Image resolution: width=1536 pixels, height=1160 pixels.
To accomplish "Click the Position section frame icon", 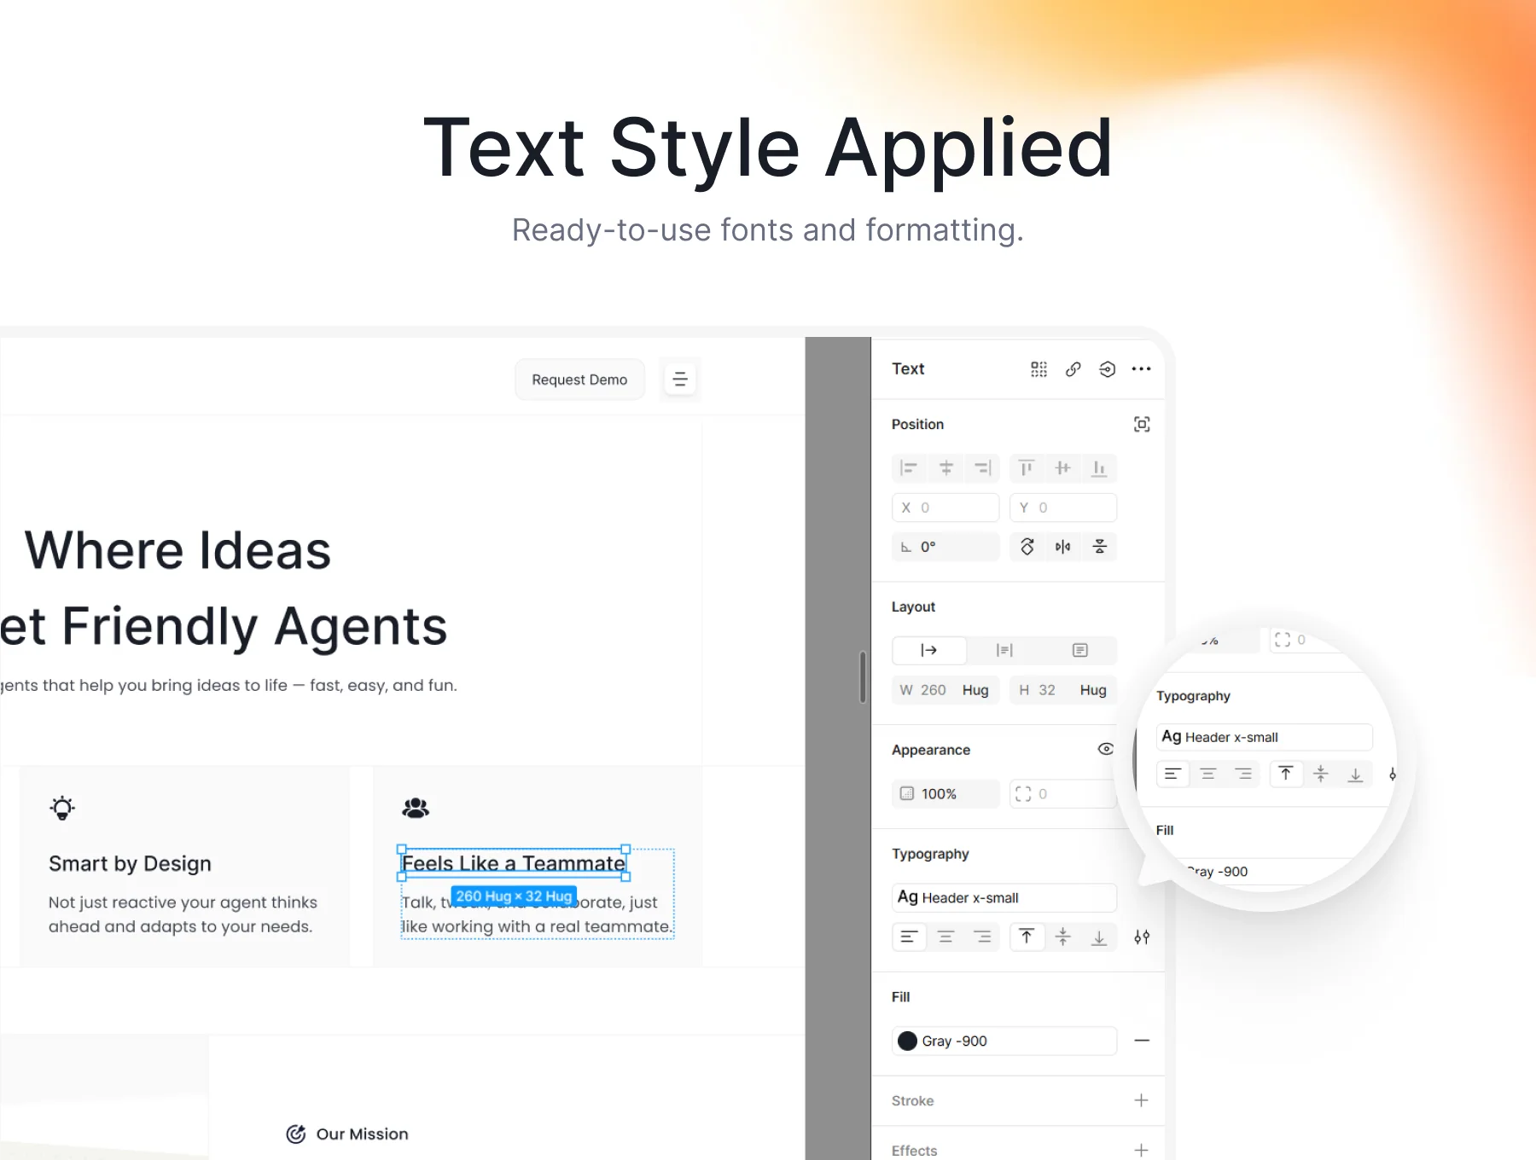I will tap(1142, 424).
